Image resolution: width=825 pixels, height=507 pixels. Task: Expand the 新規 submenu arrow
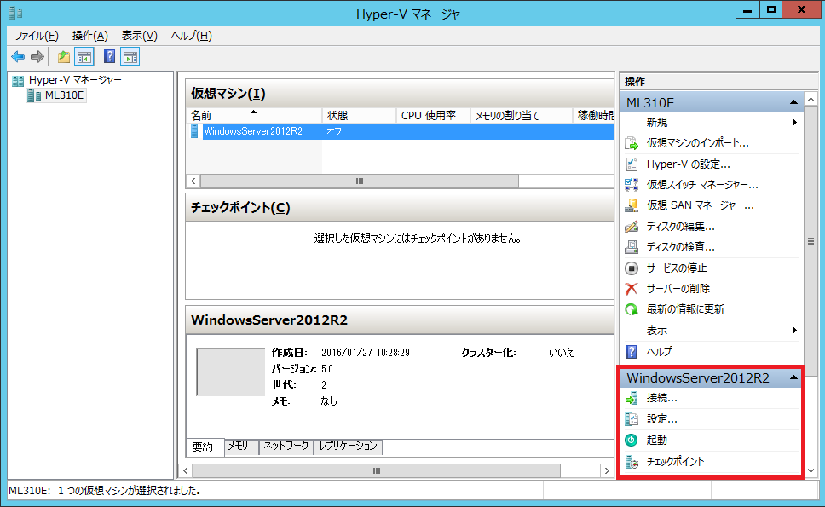[794, 123]
